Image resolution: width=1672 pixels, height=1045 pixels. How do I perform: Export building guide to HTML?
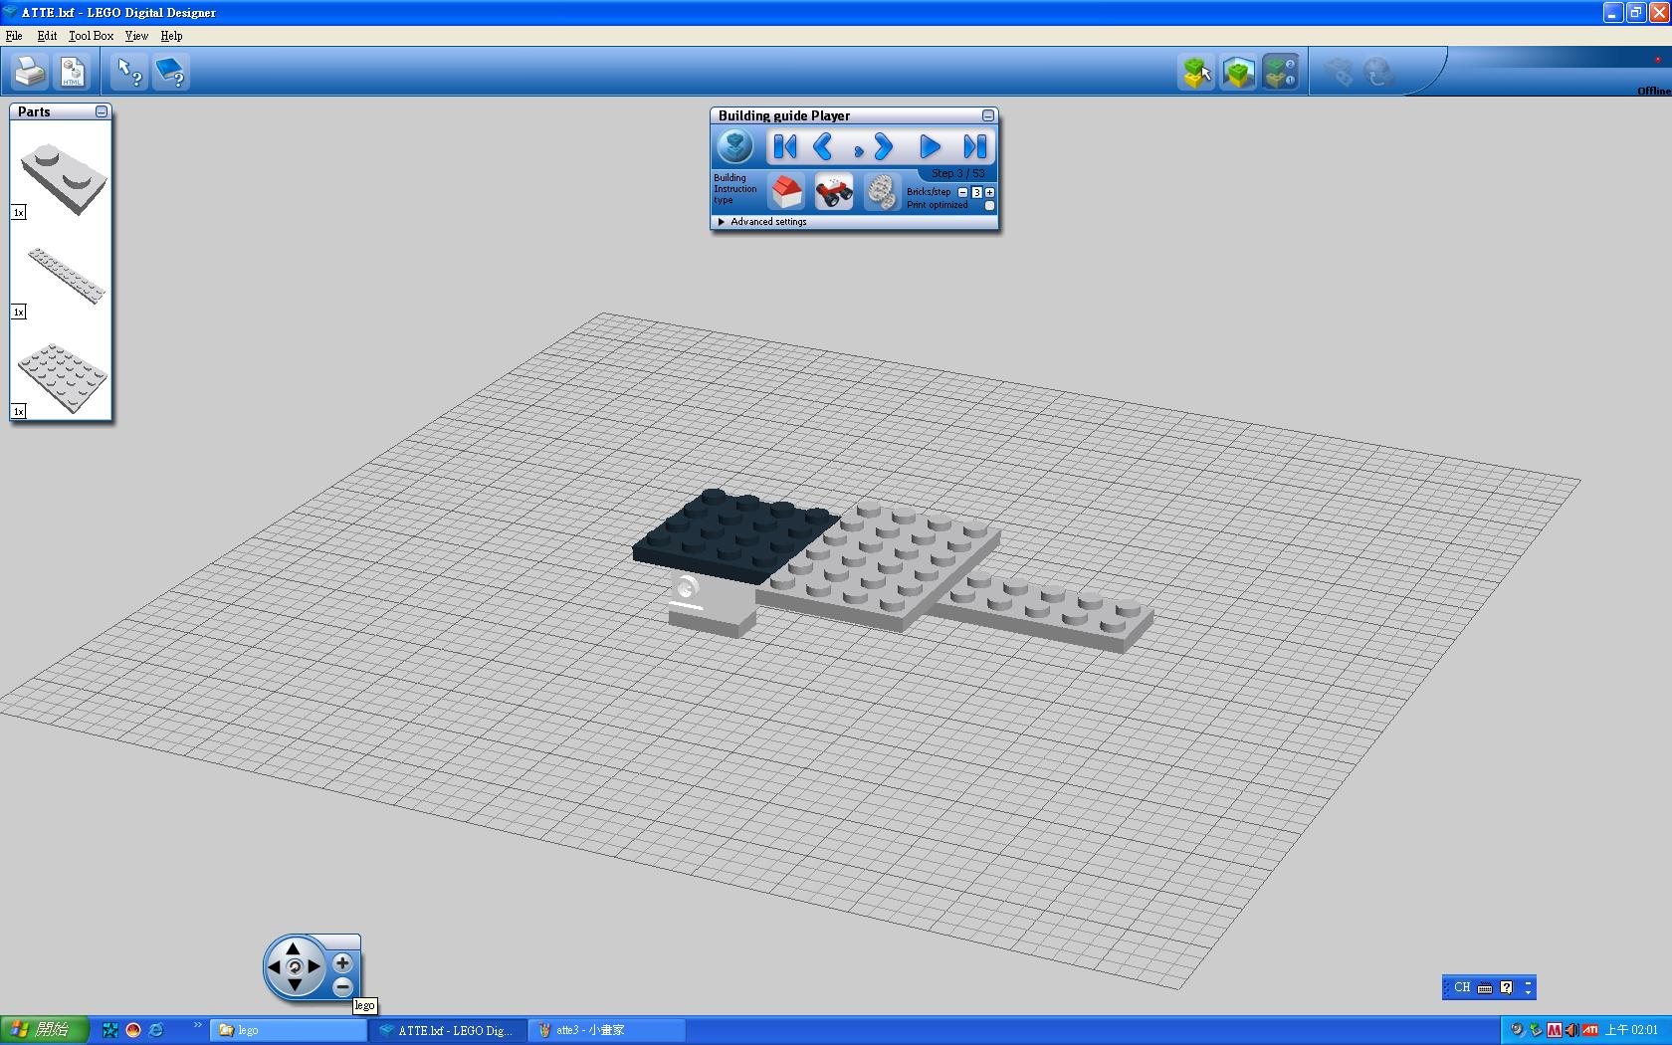pyautogui.click(x=73, y=72)
